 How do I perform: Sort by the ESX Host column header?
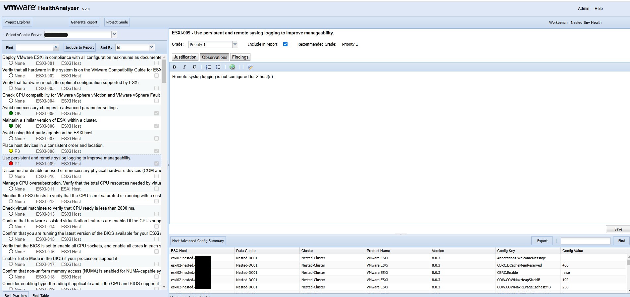[202, 251]
